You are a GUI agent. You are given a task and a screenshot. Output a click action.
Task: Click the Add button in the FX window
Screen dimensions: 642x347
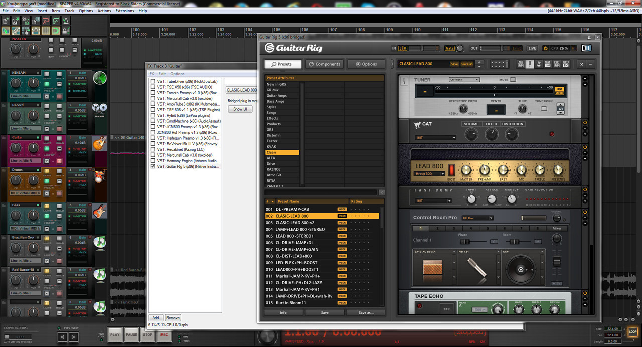pyautogui.click(x=155, y=318)
